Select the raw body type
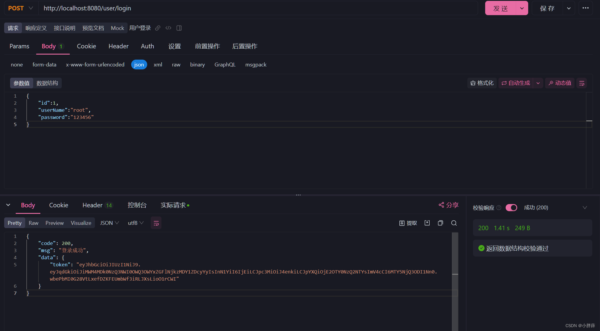Screen dimensions: 600x331 point(176,64)
